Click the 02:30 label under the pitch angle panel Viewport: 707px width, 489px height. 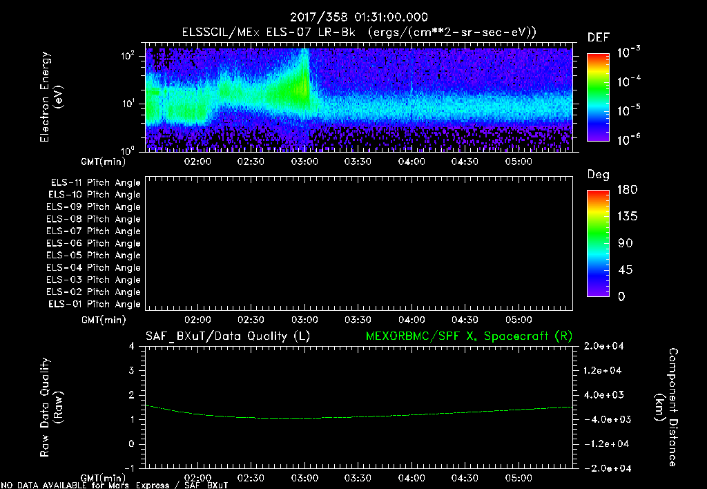pyautogui.click(x=251, y=320)
